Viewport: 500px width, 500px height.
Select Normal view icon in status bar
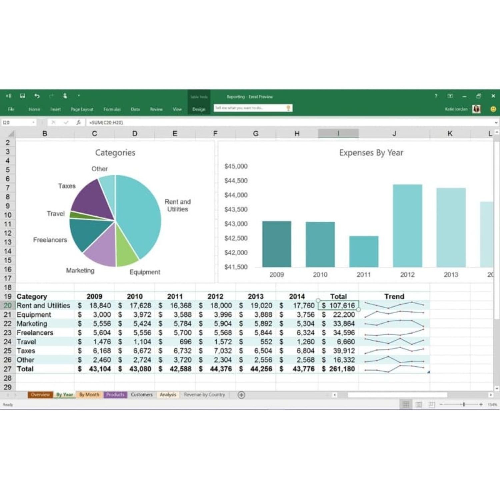[x=406, y=404]
